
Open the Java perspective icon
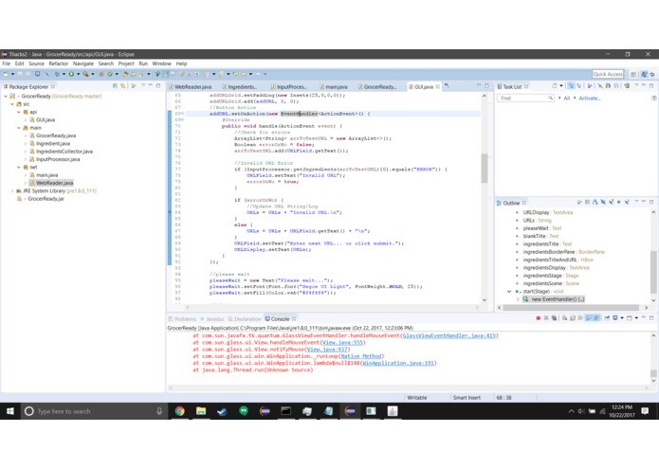644,74
